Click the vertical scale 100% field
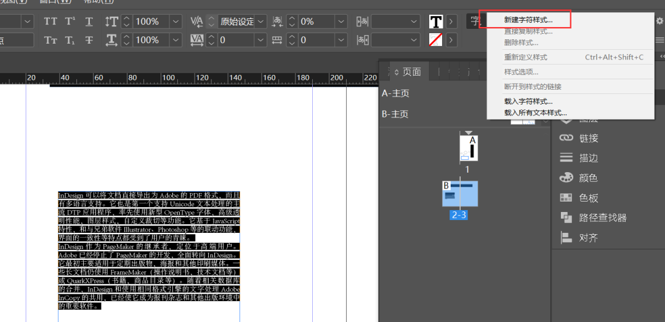Screen dimensions: 665x322 (151, 22)
